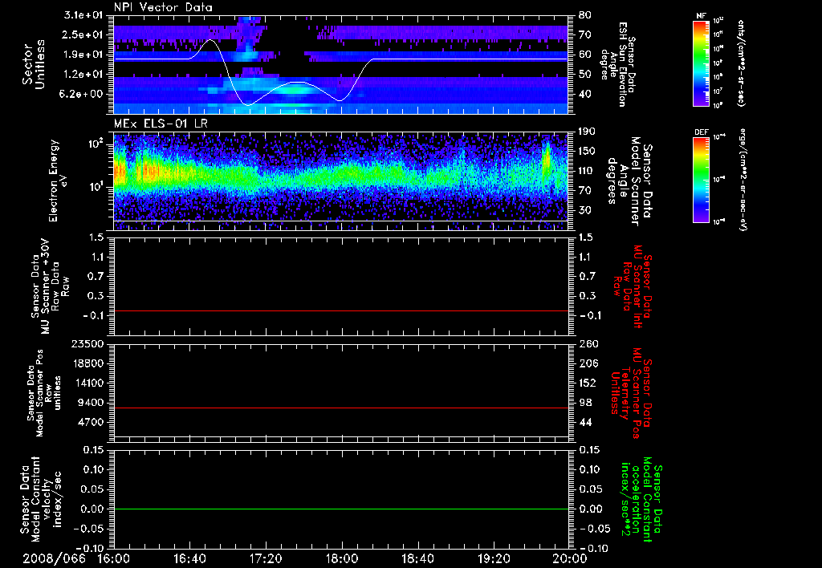This screenshot has width=822, height=568.
Task: Click the 18:40 time axis label
Action: pos(417,558)
